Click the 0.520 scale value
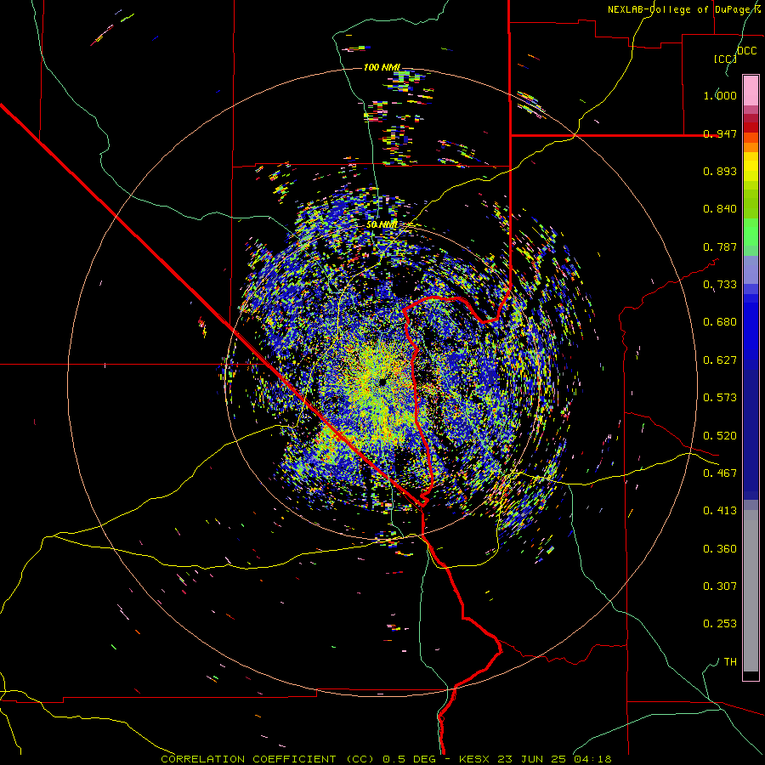Viewport: 765px width, 765px height. [x=720, y=436]
